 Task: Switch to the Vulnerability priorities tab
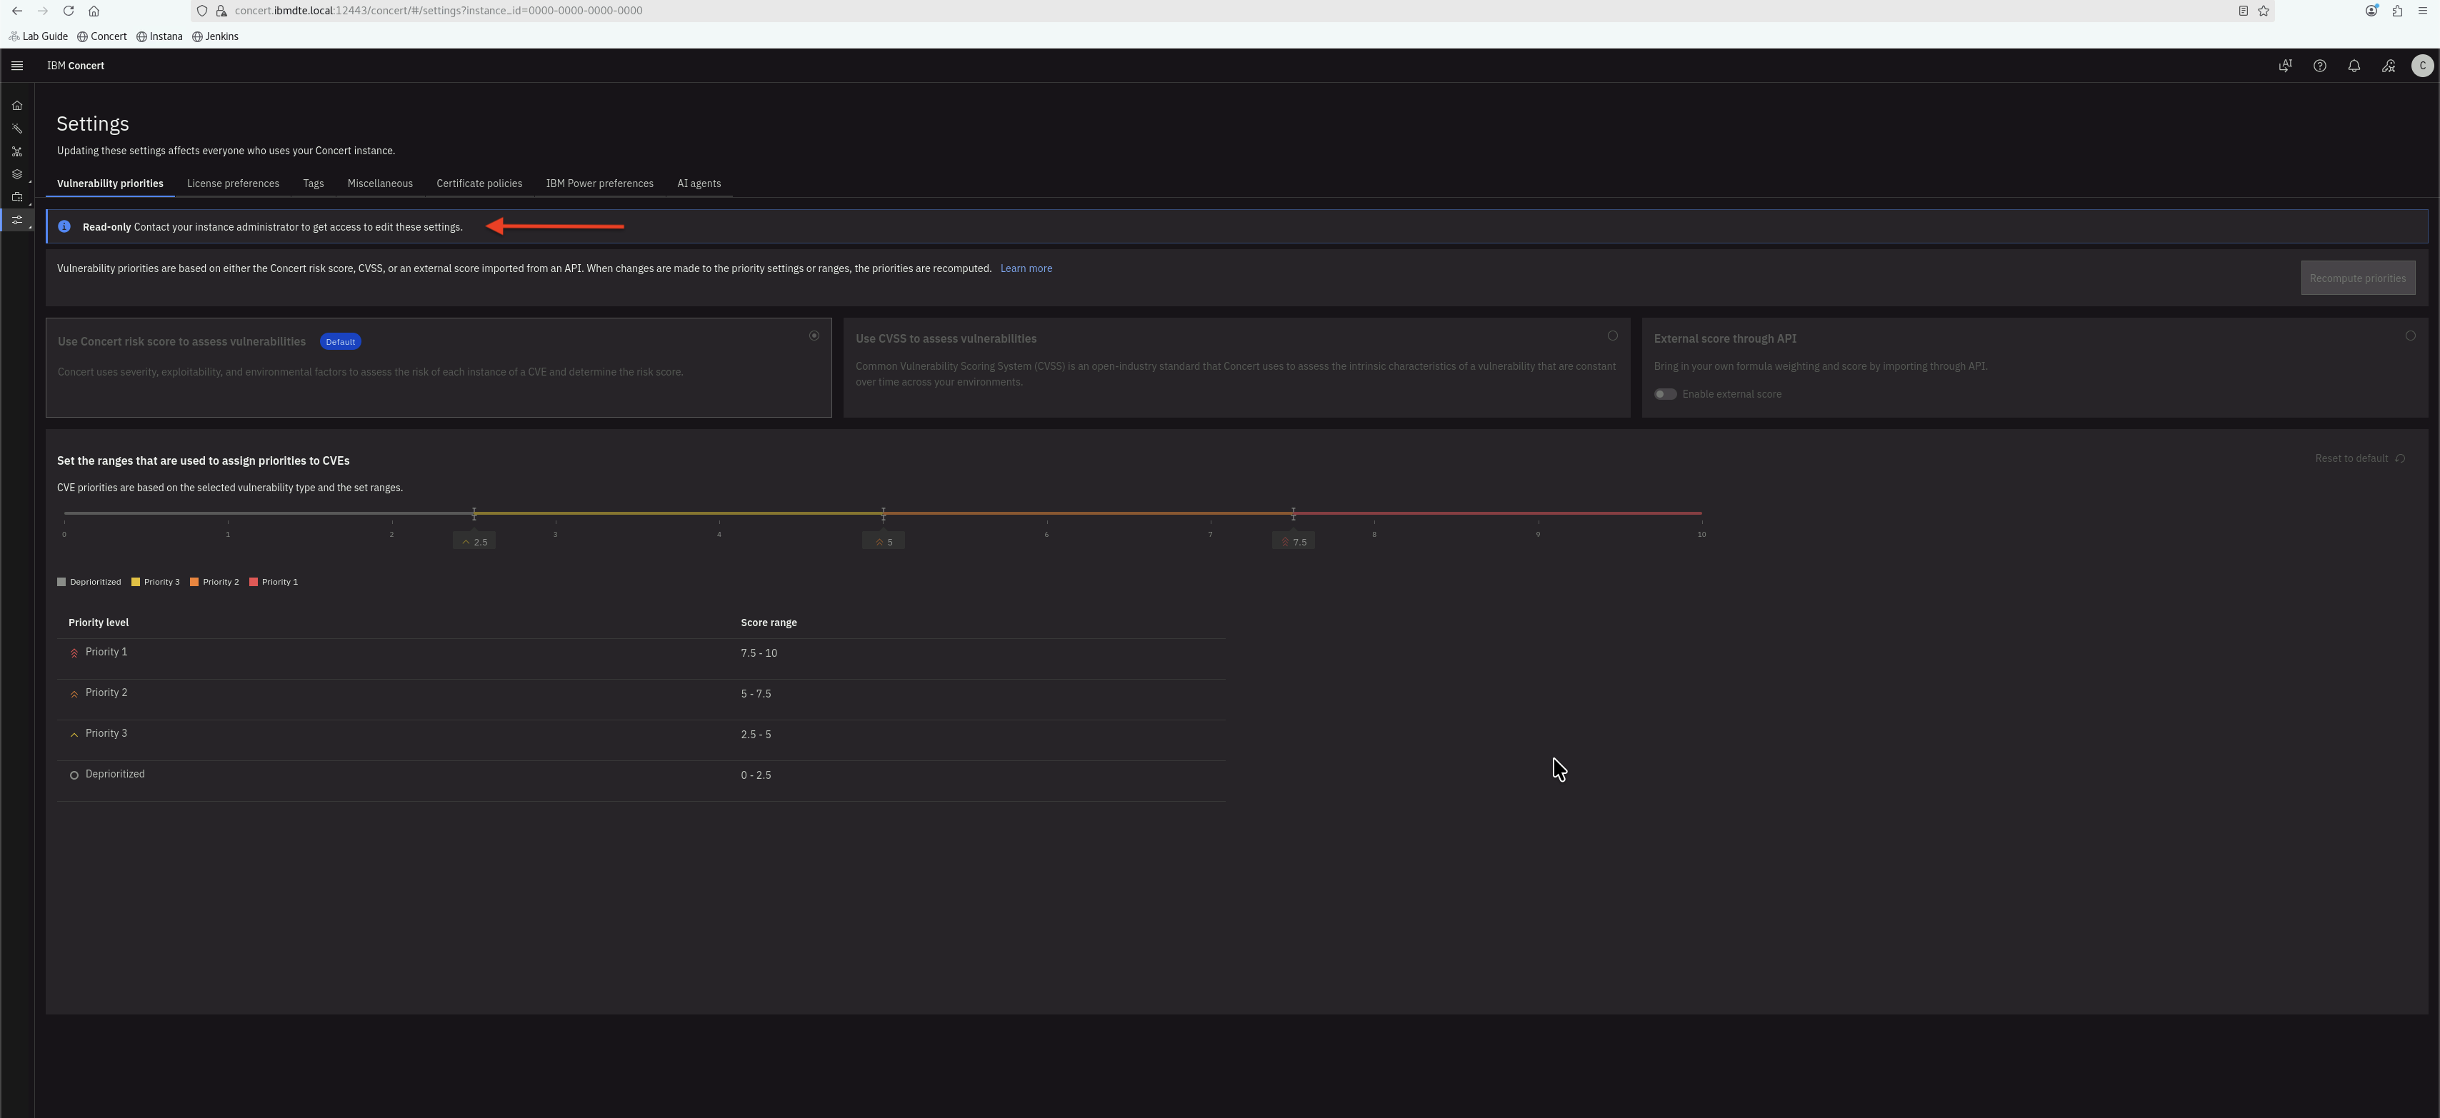pyautogui.click(x=110, y=183)
